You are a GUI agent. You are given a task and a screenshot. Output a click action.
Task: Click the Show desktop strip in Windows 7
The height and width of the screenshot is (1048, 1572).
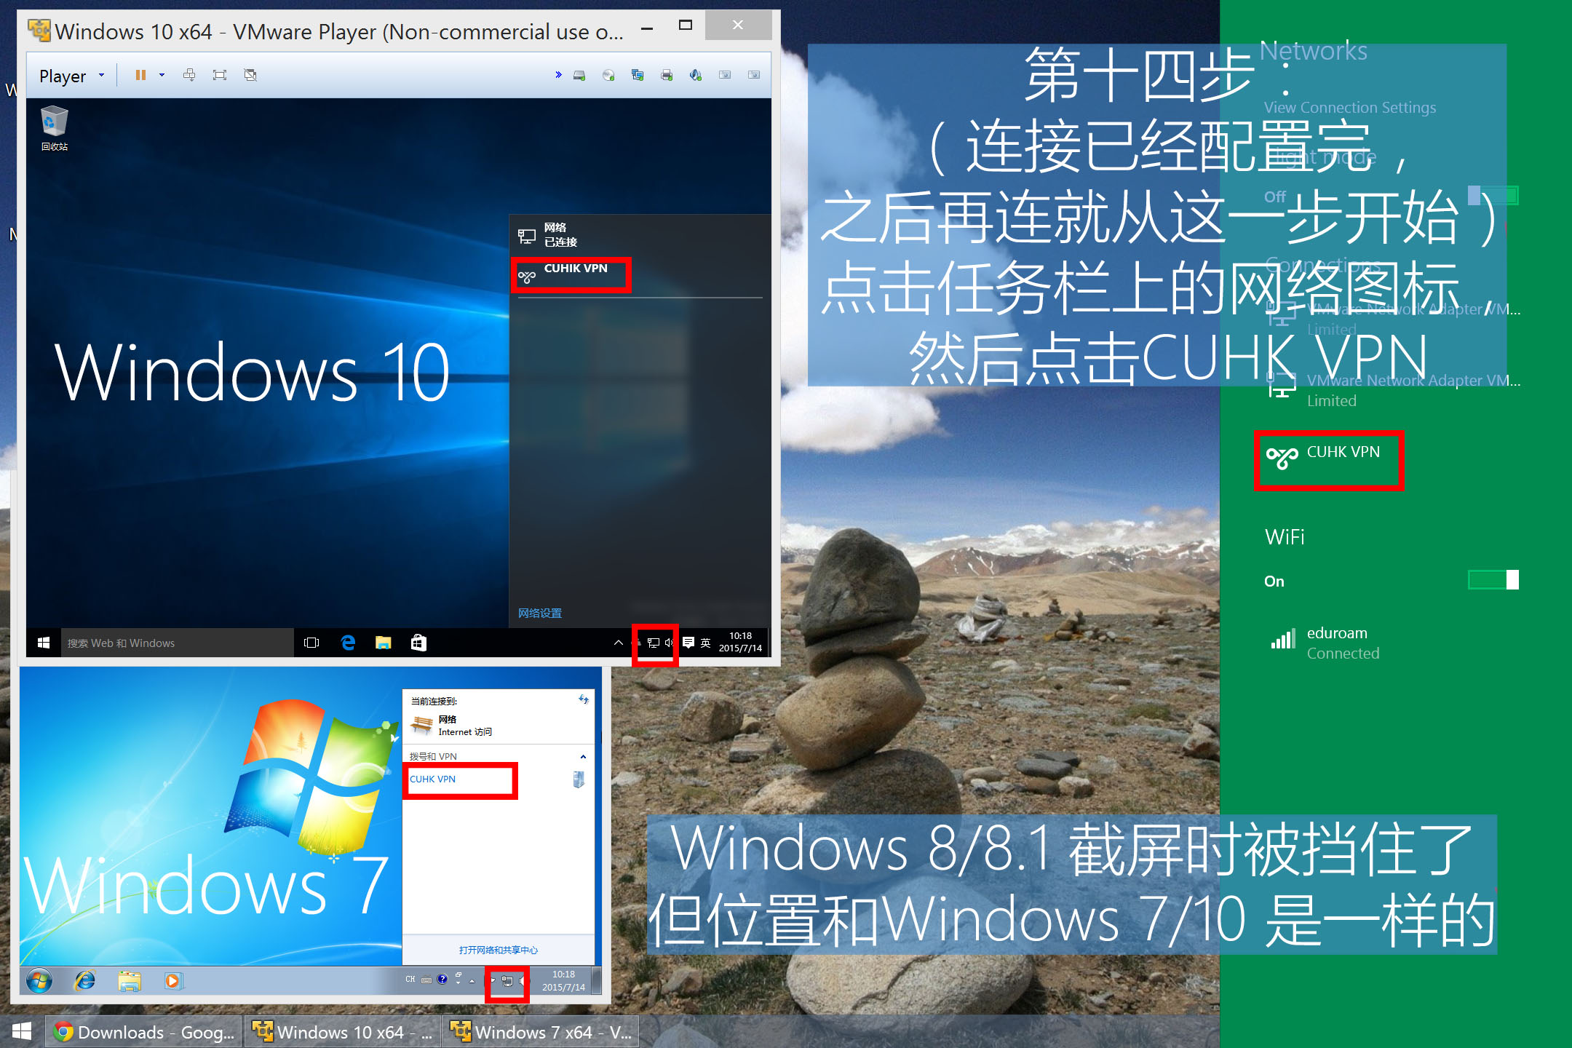(597, 981)
